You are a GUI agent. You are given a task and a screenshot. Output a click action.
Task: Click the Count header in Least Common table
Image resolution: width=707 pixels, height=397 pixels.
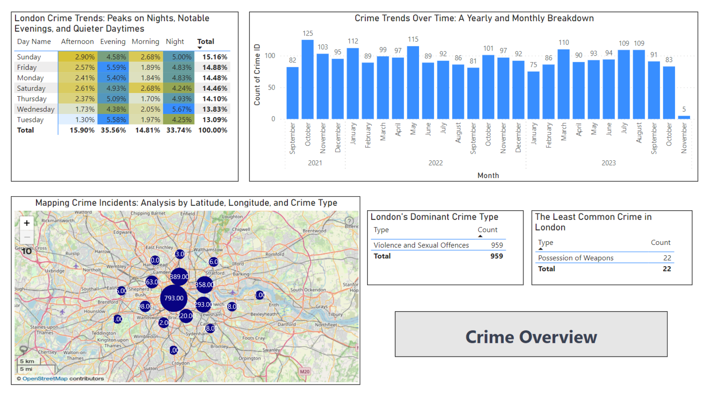click(x=661, y=243)
